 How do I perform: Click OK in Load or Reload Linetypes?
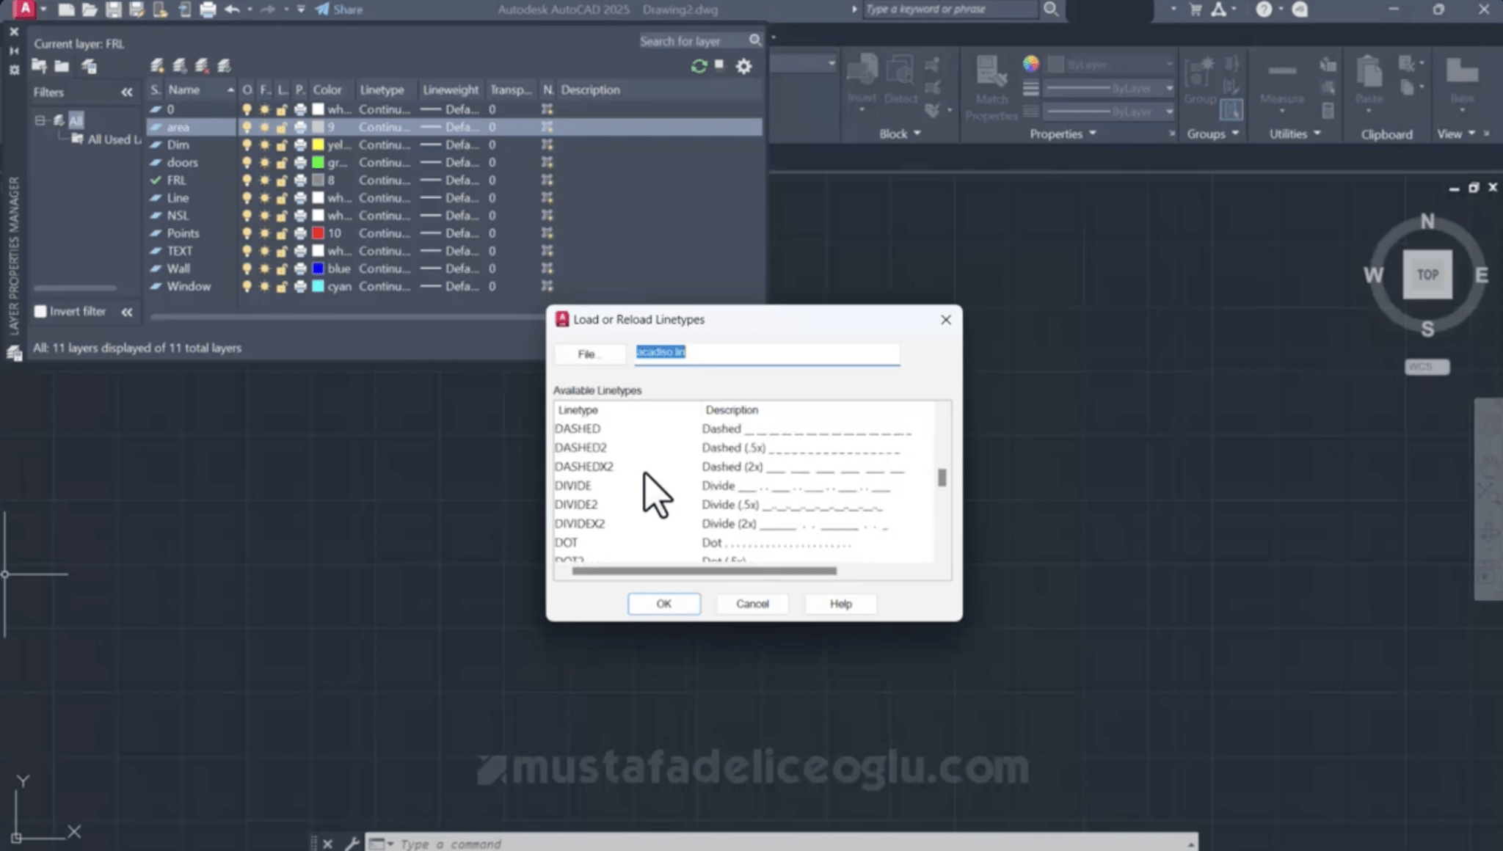tap(664, 604)
